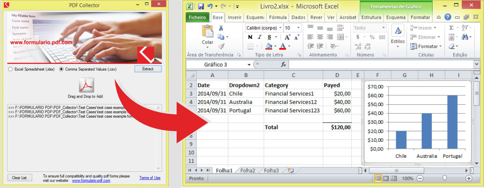The height and width of the screenshot is (188, 484).
Task: Click the insert function fx icon
Action: click(x=283, y=65)
